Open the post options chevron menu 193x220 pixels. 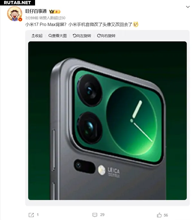(188, 7)
